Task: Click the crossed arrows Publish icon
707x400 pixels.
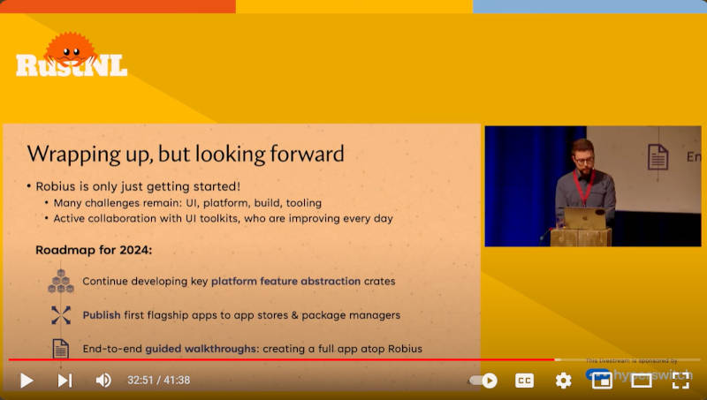Action: pos(61,315)
